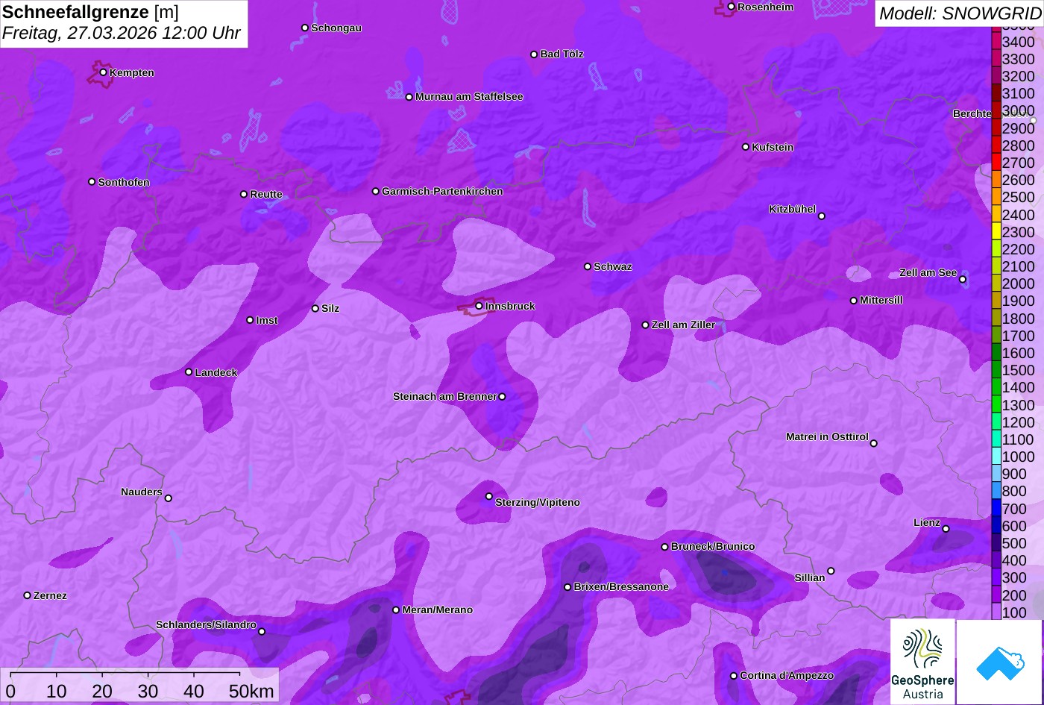Click the yellow 2300 m legend swatch
This screenshot has width=1044, height=705.
pos(996,232)
